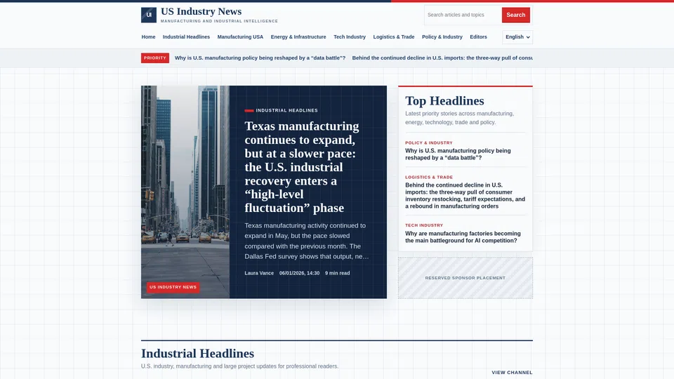
Task: Open the US Industry News site title
Action: (x=201, y=11)
